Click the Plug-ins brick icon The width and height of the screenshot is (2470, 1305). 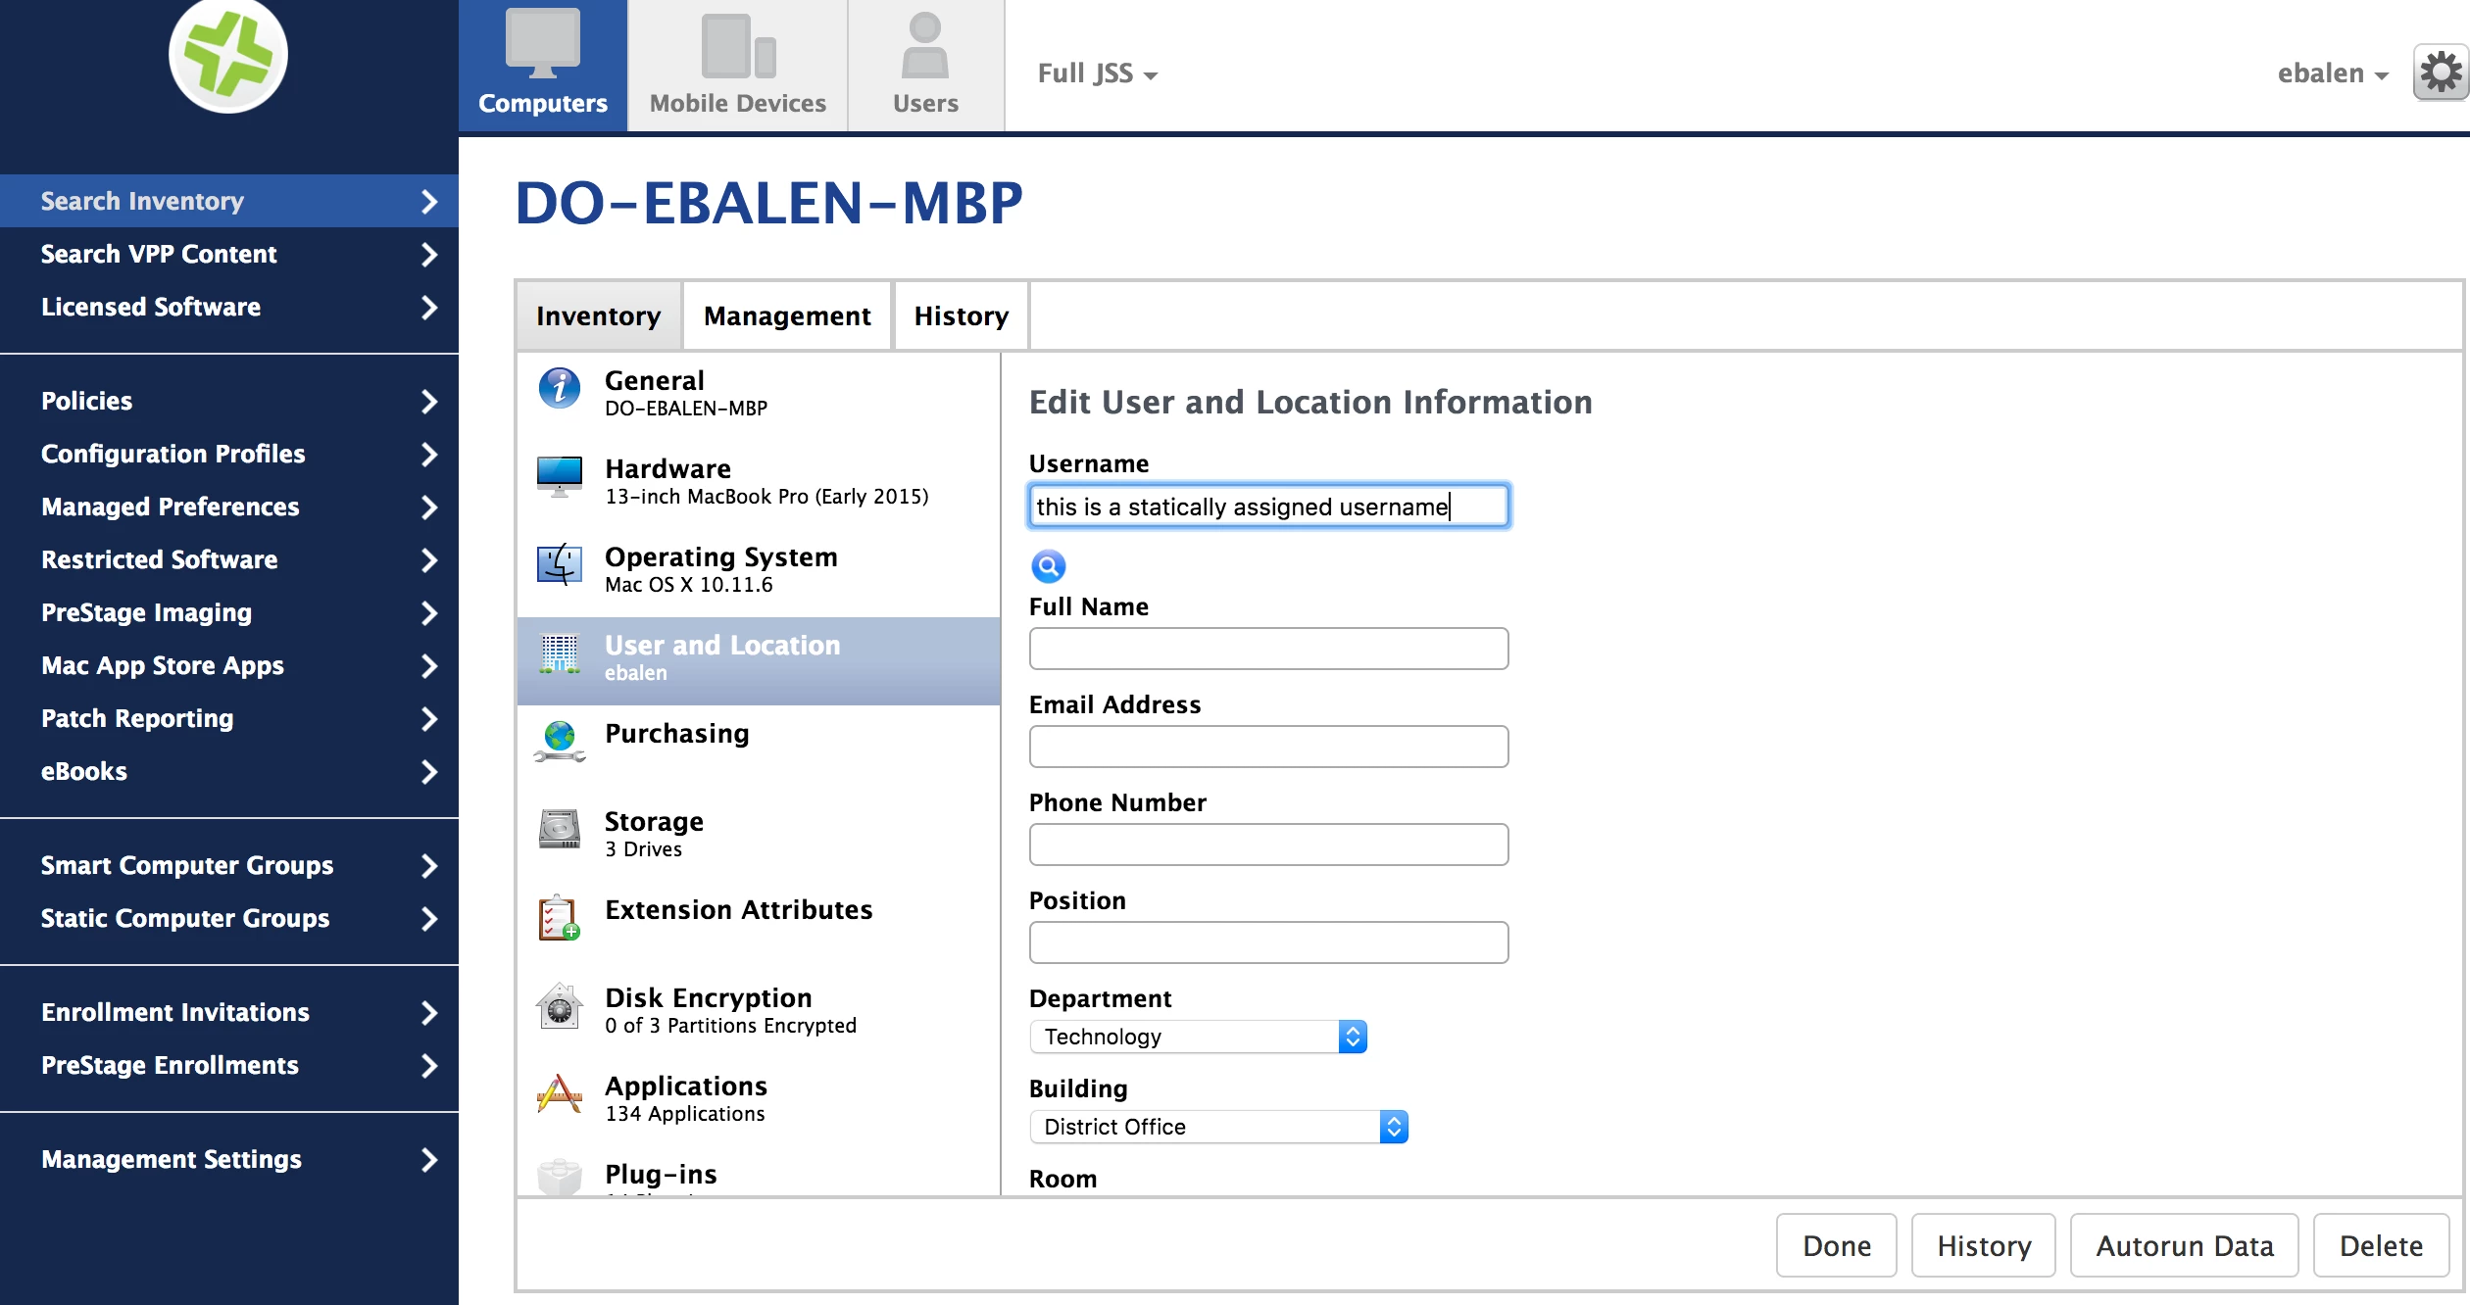tap(560, 1177)
